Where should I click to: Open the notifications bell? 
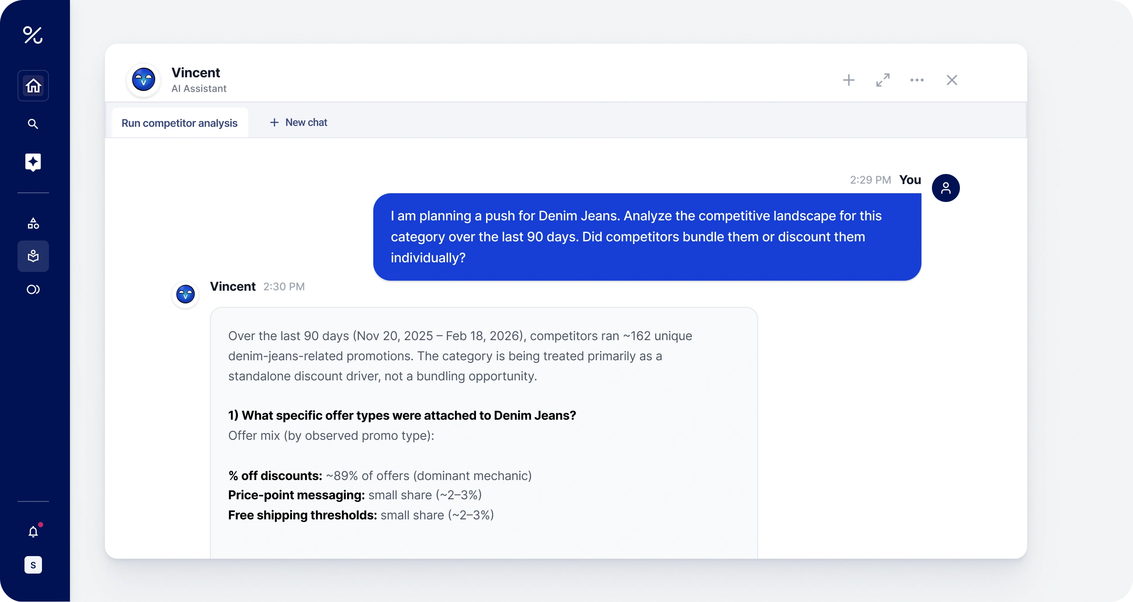click(33, 531)
